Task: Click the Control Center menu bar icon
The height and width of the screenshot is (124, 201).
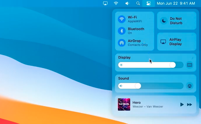Action: click(148, 3)
